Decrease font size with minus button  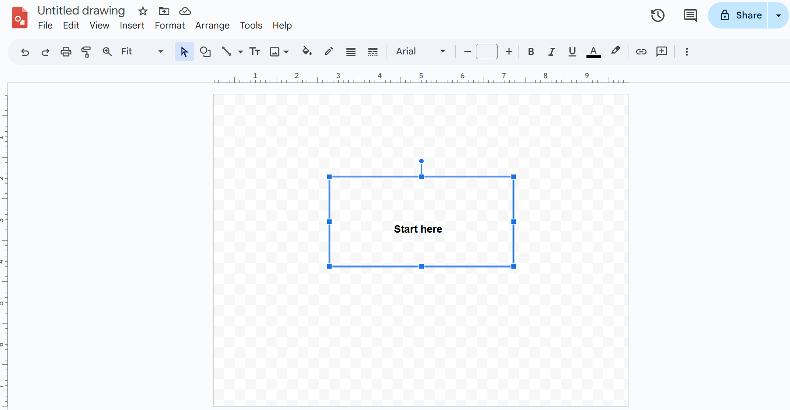tap(468, 51)
